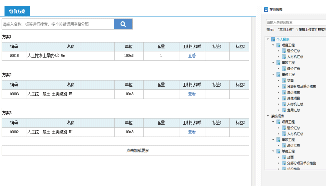Switch to the 组价方案 tab
Image resolution: width=326 pixels, height=192 pixels.
click(17, 11)
